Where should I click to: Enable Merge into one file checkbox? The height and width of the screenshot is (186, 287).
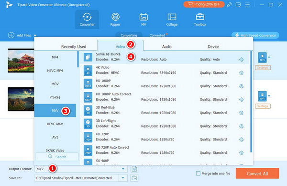coord(198,174)
